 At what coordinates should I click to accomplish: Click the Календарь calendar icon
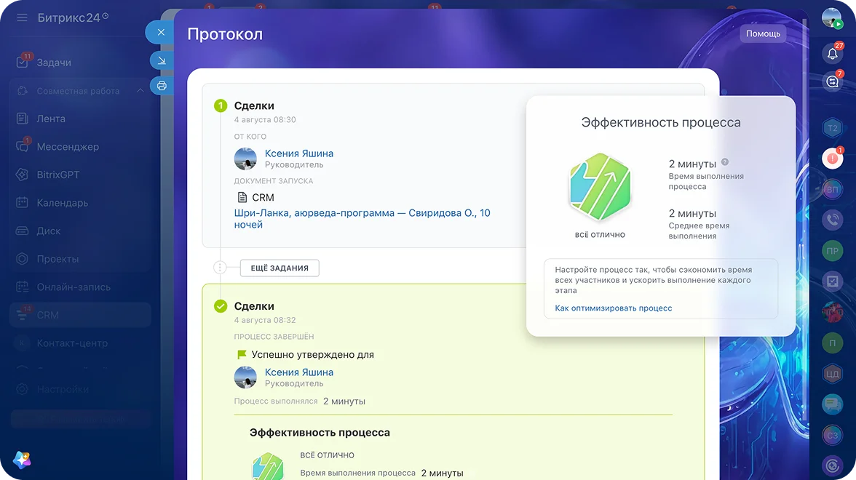click(x=22, y=202)
